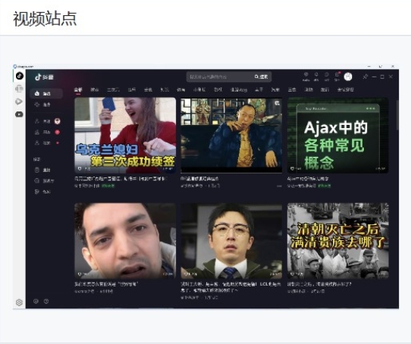The height and width of the screenshot is (344, 411).
Task: Open the Douyin app icon in left strip
Action: [20, 76]
